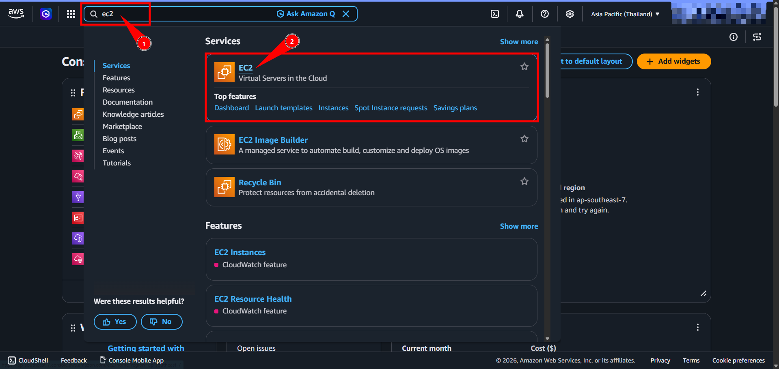Show more Features results
This screenshot has width=779, height=369.
pyautogui.click(x=519, y=226)
